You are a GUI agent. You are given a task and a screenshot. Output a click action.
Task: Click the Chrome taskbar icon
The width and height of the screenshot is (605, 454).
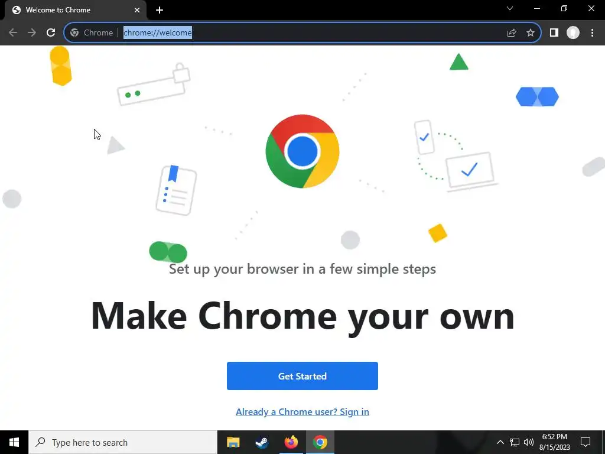320,442
